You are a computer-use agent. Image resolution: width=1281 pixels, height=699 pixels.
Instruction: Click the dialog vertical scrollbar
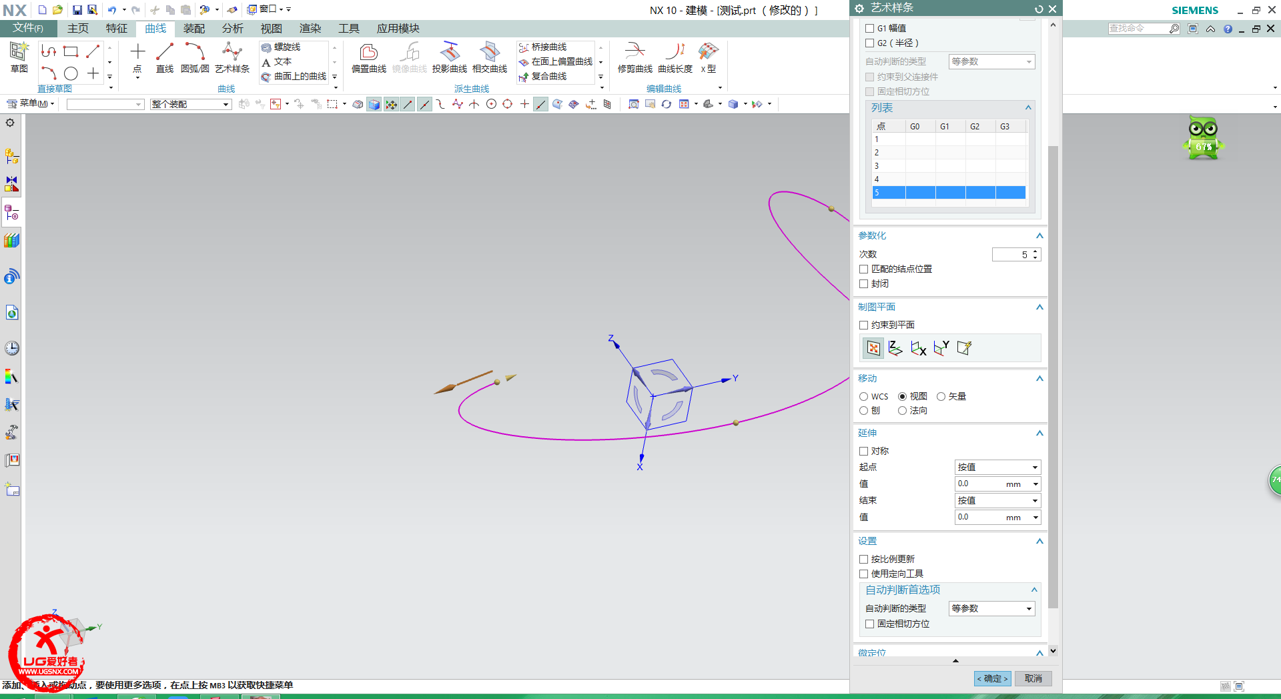pyautogui.click(x=1053, y=377)
